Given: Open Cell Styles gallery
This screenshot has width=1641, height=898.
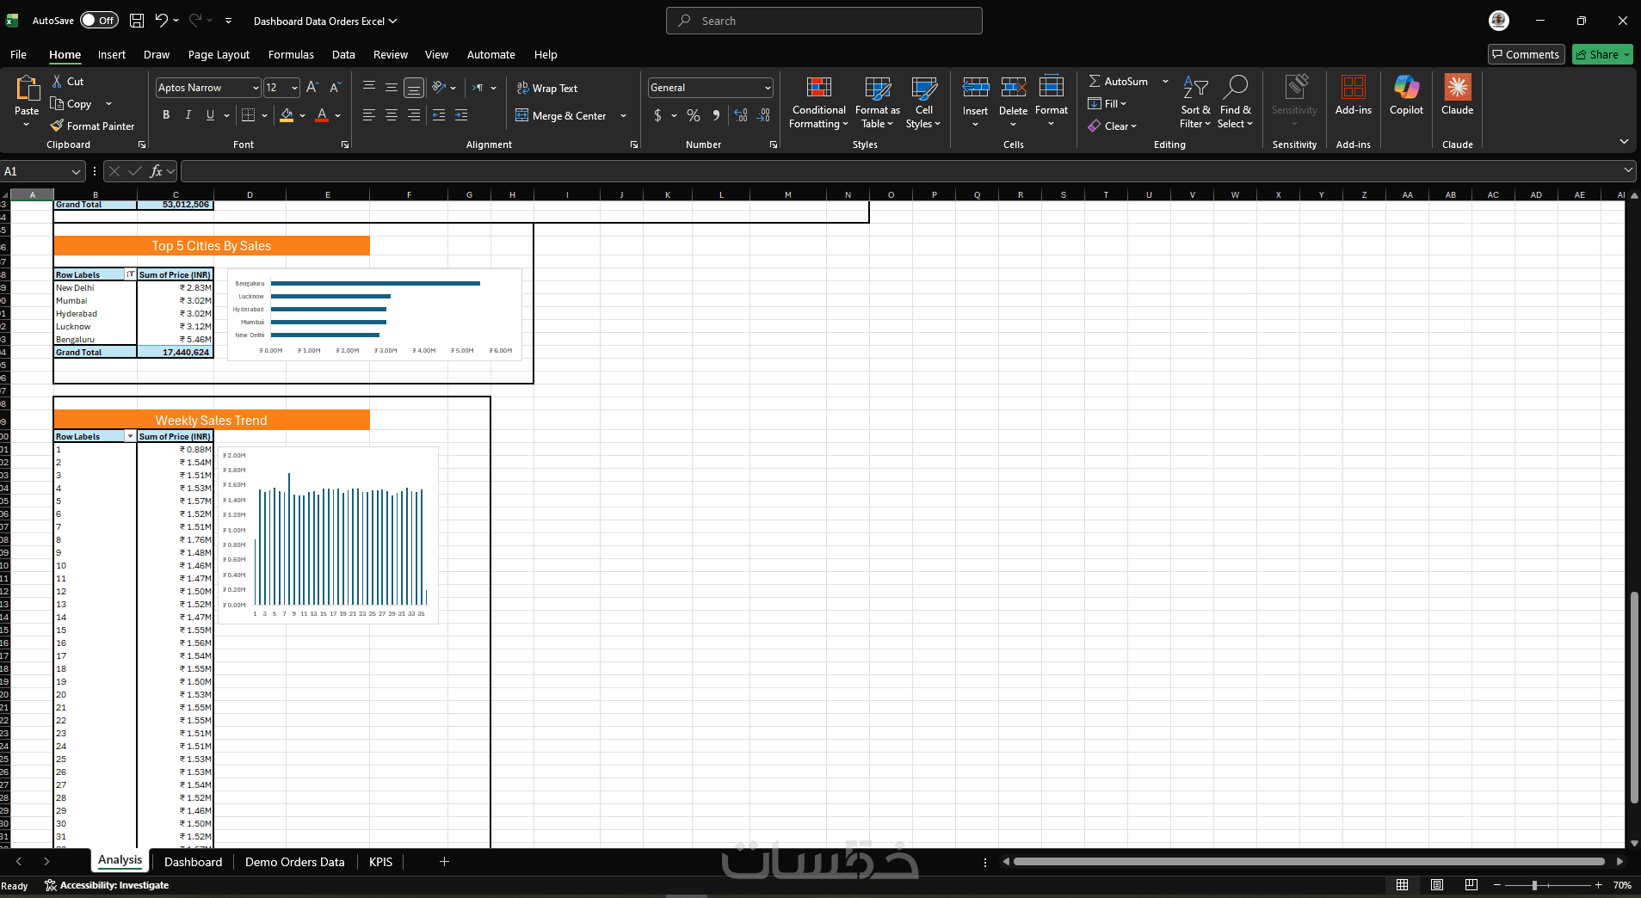Looking at the screenshot, I should tap(924, 102).
